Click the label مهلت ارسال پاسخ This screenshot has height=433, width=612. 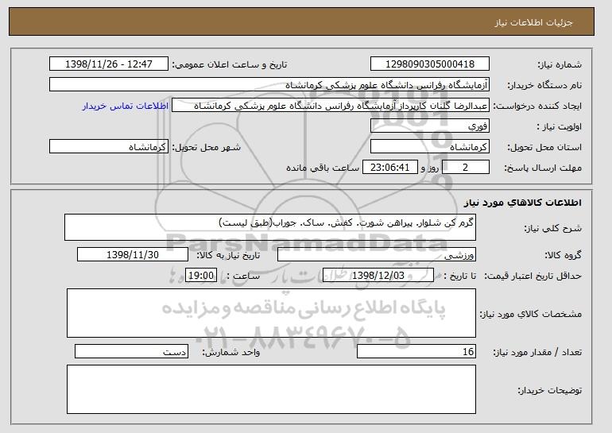543,168
